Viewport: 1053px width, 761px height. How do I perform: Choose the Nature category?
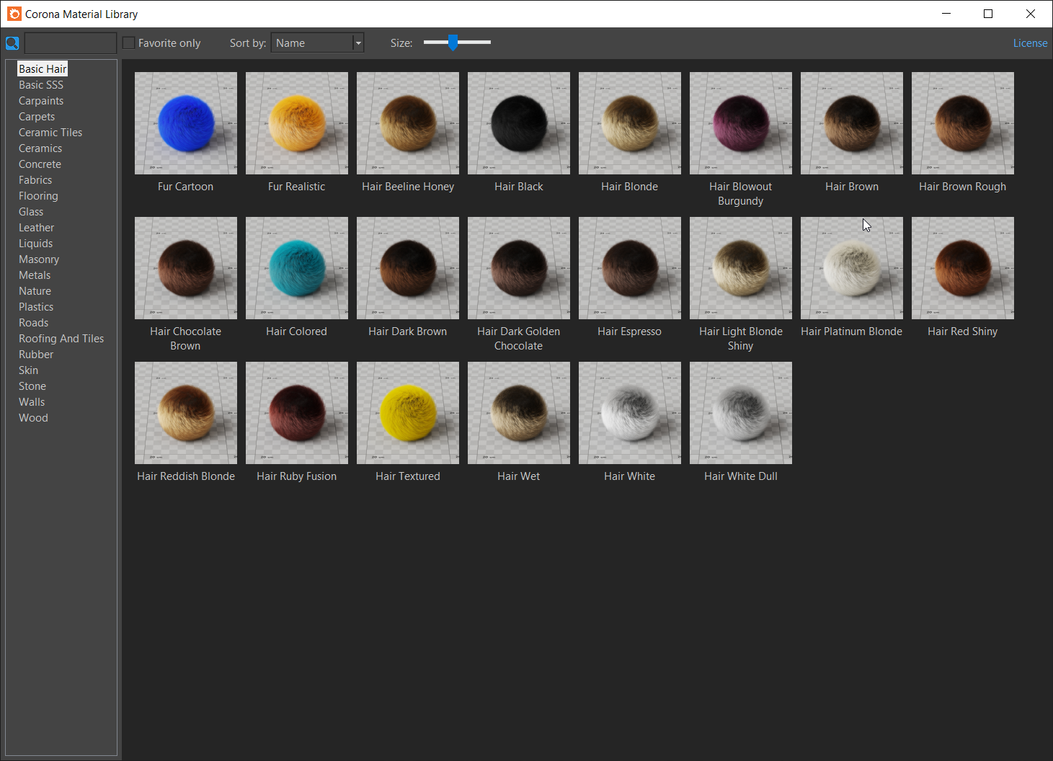pos(35,291)
